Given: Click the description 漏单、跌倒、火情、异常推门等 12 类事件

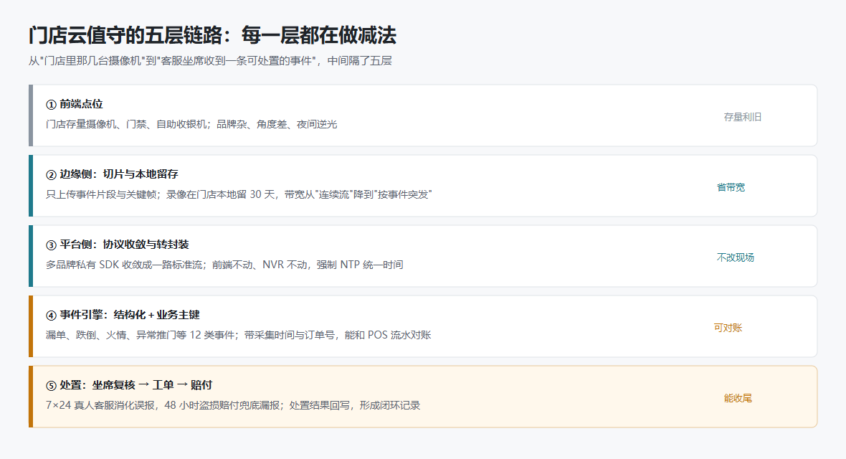Looking at the screenshot, I should click(x=239, y=335).
